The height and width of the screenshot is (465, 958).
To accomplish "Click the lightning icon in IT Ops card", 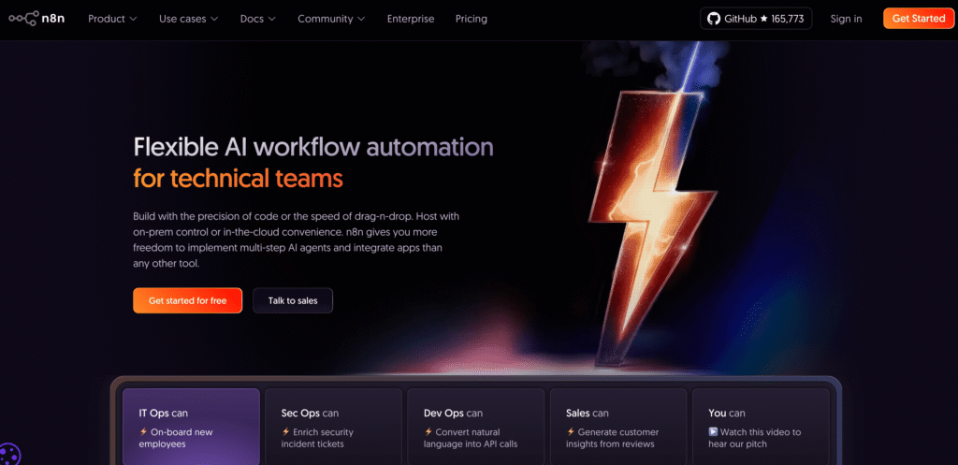I will 143,432.
